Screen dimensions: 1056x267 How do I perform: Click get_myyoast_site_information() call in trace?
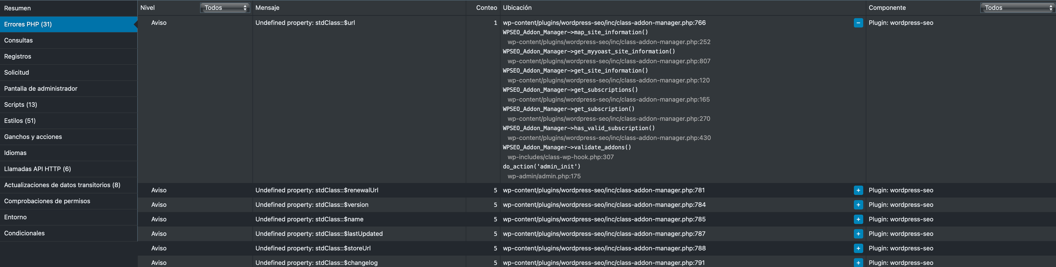tap(589, 52)
